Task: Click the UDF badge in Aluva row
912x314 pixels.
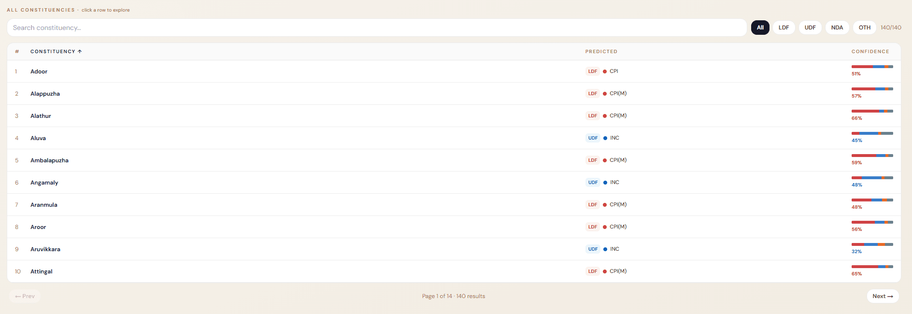Action: [593, 138]
